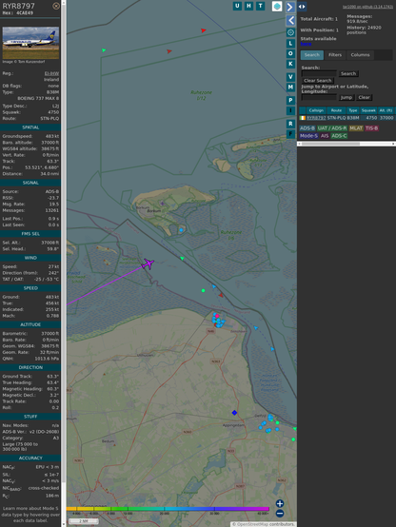
Task: Sort table by Route column
Action: (x=336, y=110)
